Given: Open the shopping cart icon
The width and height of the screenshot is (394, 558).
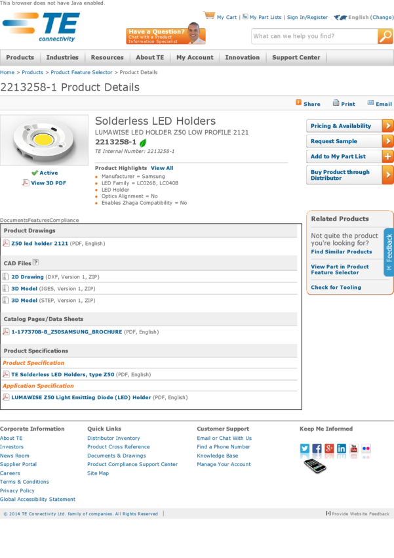Looking at the screenshot, I should [x=209, y=15].
